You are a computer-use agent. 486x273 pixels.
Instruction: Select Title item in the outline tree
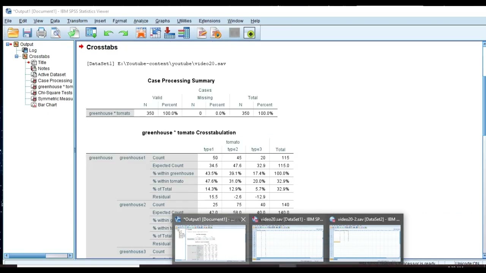click(x=42, y=63)
